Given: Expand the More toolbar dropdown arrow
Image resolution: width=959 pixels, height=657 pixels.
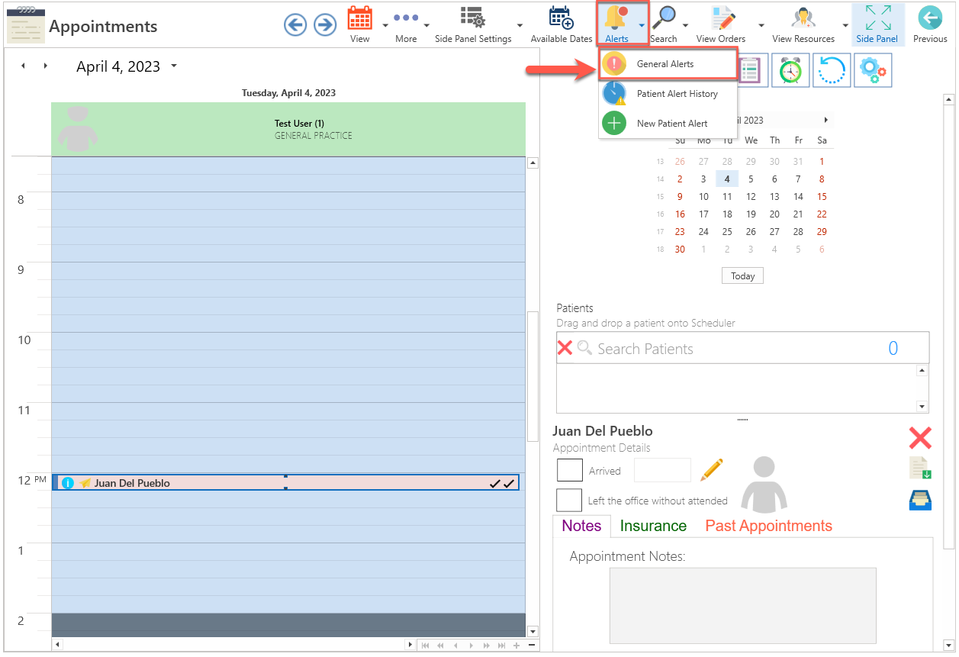Looking at the screenshot, I should 425,24.
